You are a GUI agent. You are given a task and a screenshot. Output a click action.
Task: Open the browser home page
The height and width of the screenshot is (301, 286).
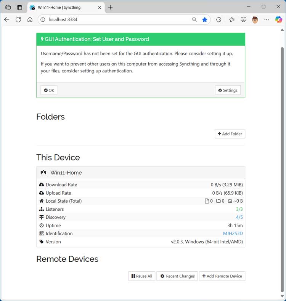point(30,19)
